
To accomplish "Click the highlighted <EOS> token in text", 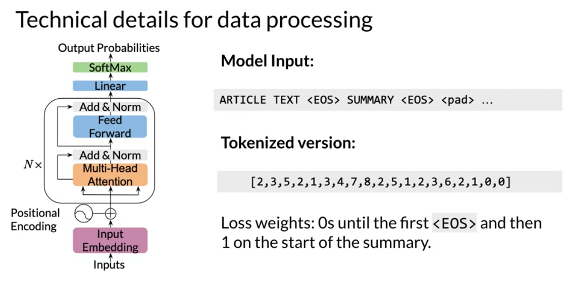I will click(x=454, y=224).
